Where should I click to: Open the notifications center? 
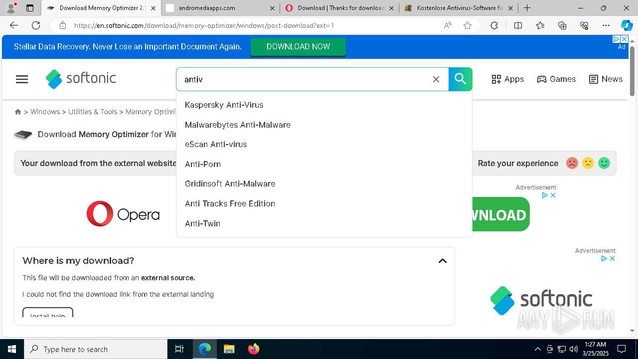click(622, 349)
